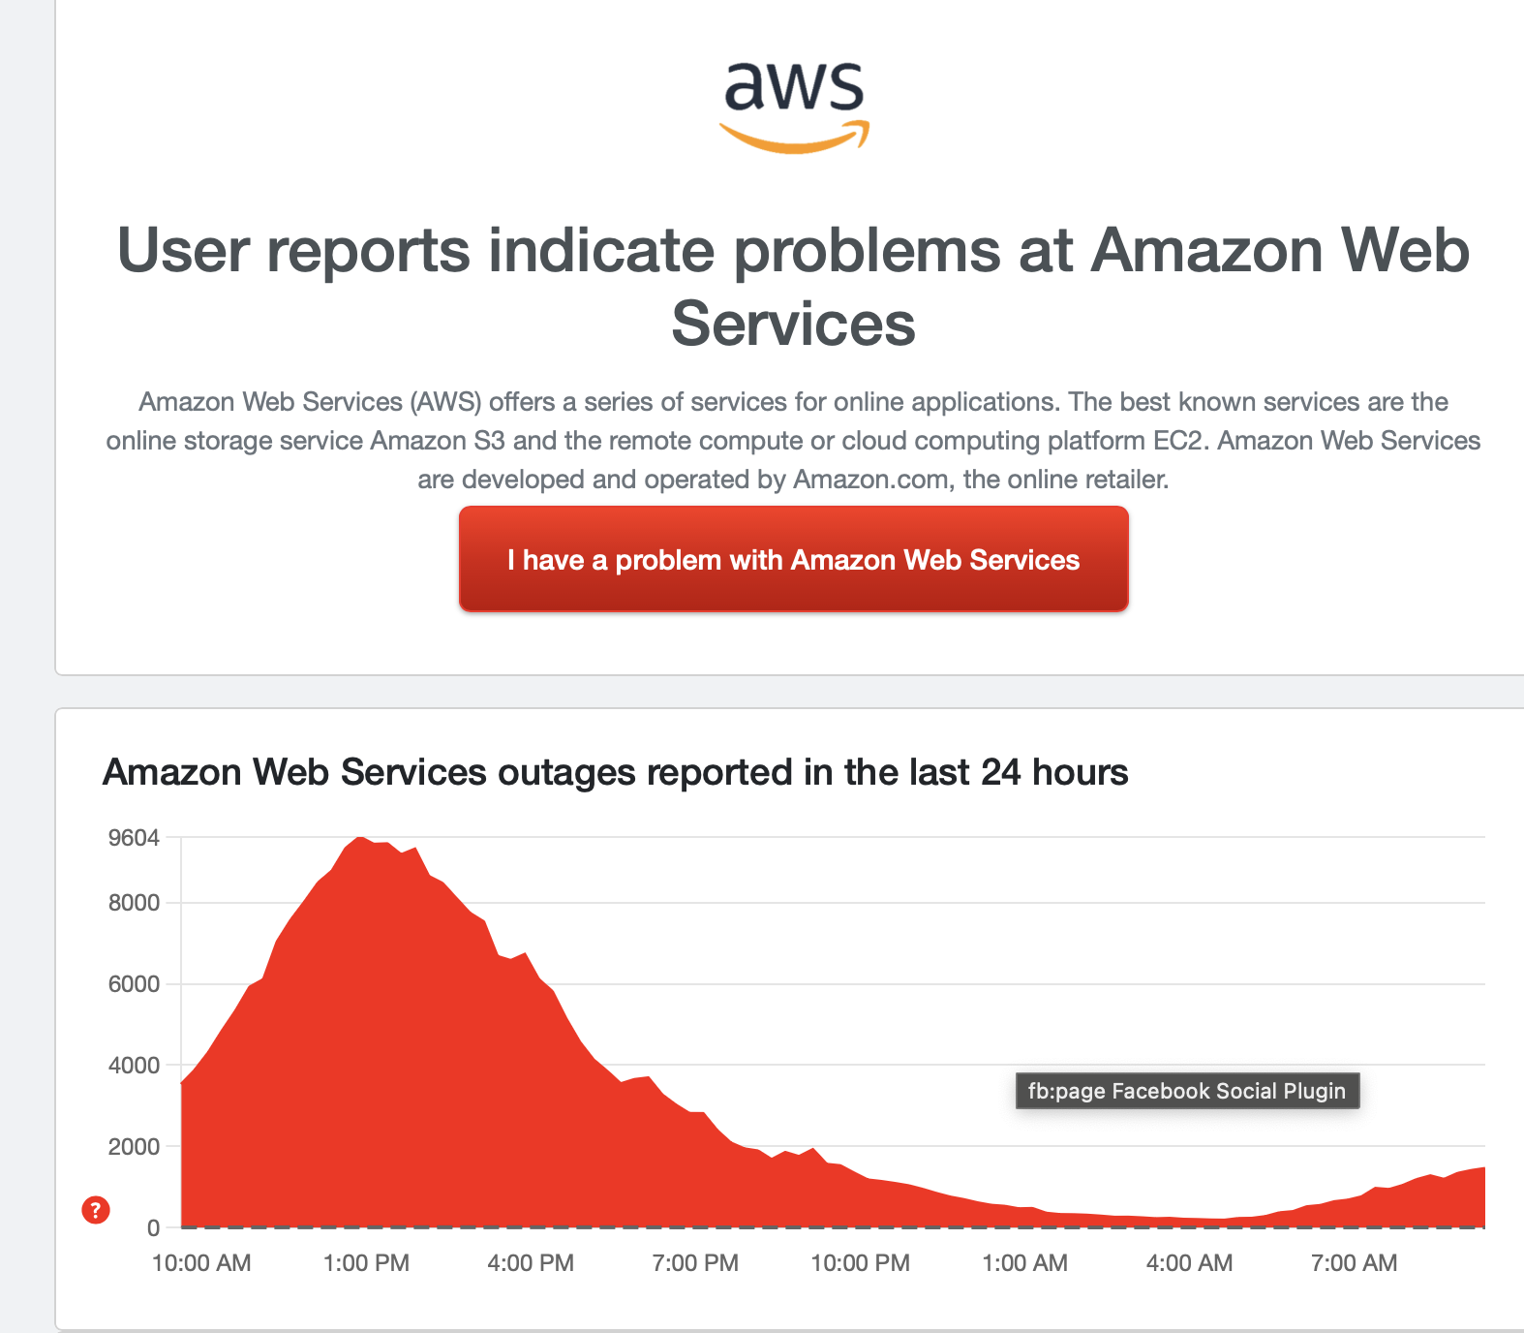Click the 8000 y-axis gridline label
The width and height of the screenshot is (1524, 1333).
pyautogui.click(x=134, y=903)
